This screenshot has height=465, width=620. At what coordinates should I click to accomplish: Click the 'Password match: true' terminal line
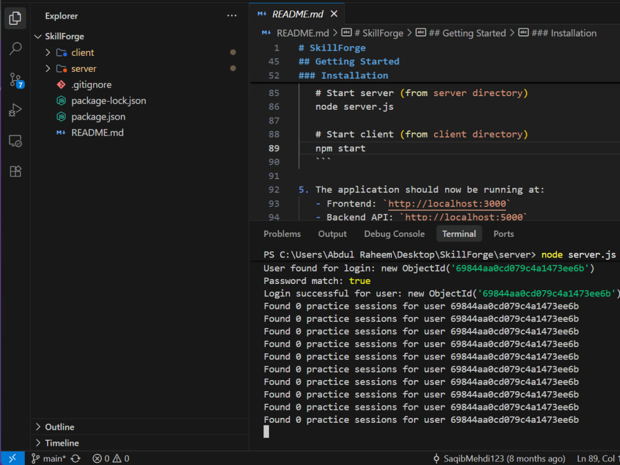point(317,281)
